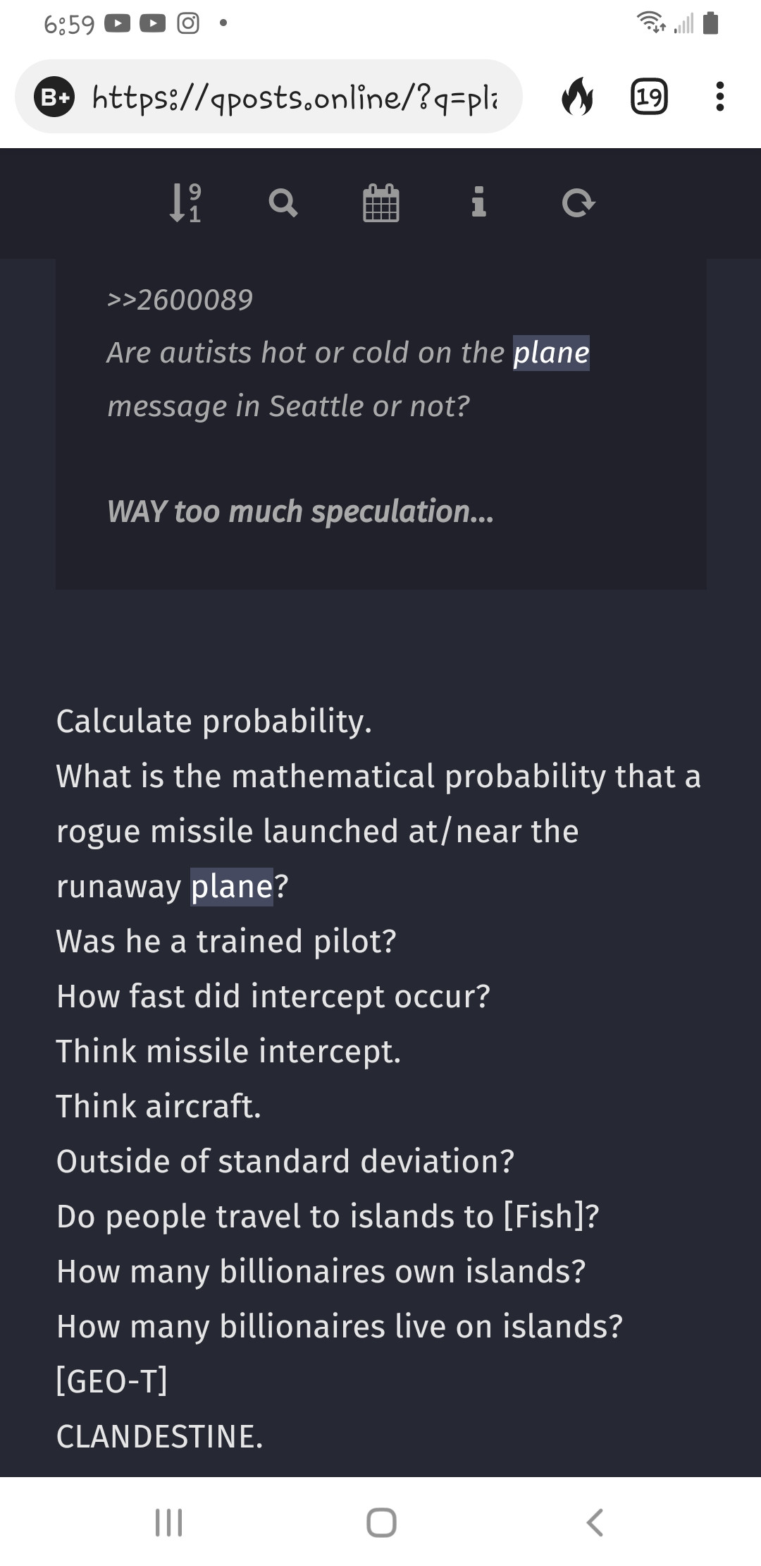Tap the Wi-Fi status icon
Viewport: 761px width, 1566px height.
[651, 23]
